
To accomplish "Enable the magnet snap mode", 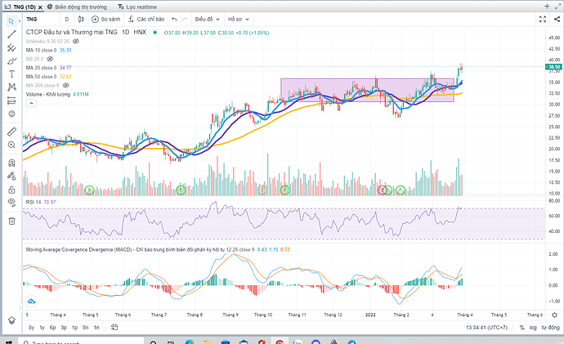I will coord(11,163).
